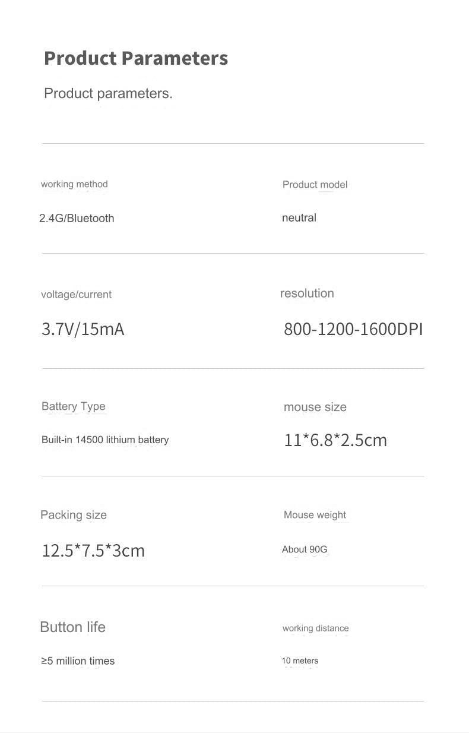The width and height of the screenshot is (469, 733).
Task: Click the 'neutral' model value
Action: 299,217
